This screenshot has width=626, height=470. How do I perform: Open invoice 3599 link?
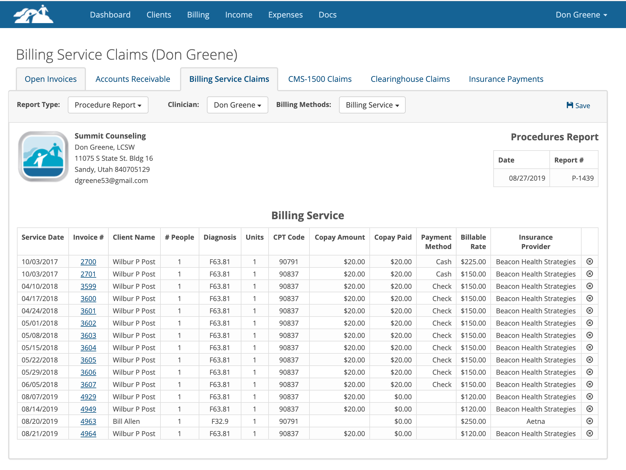pyautogui.click(x=88, y=286)
